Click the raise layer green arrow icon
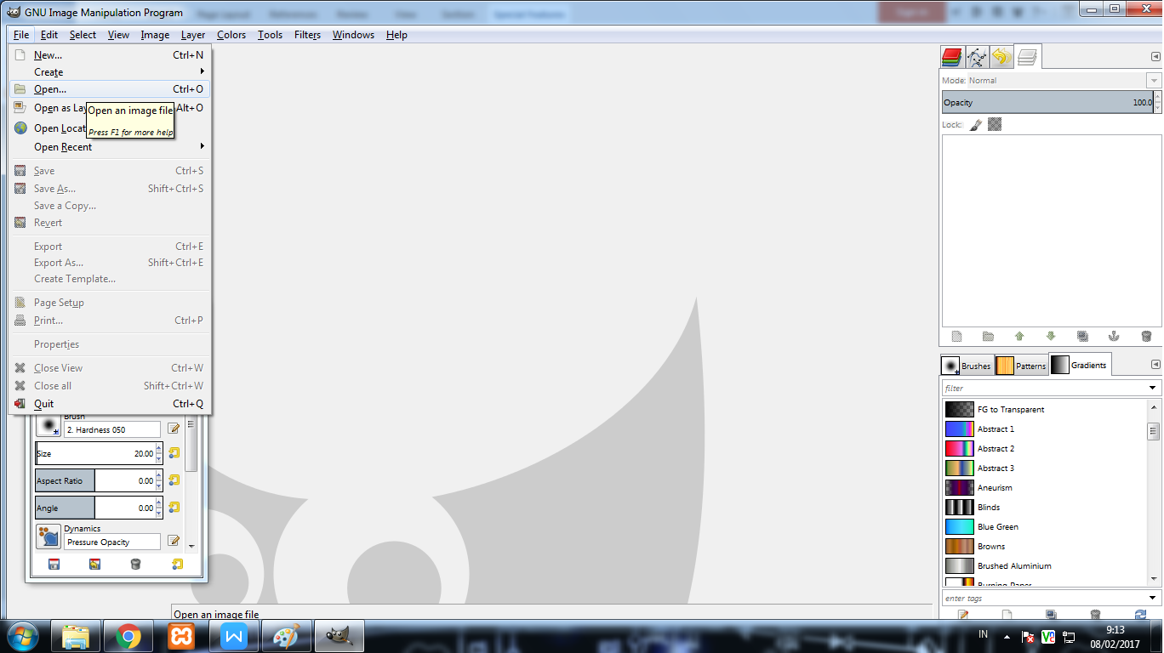Viewport: 1164px width, 653px height. 1019,336
